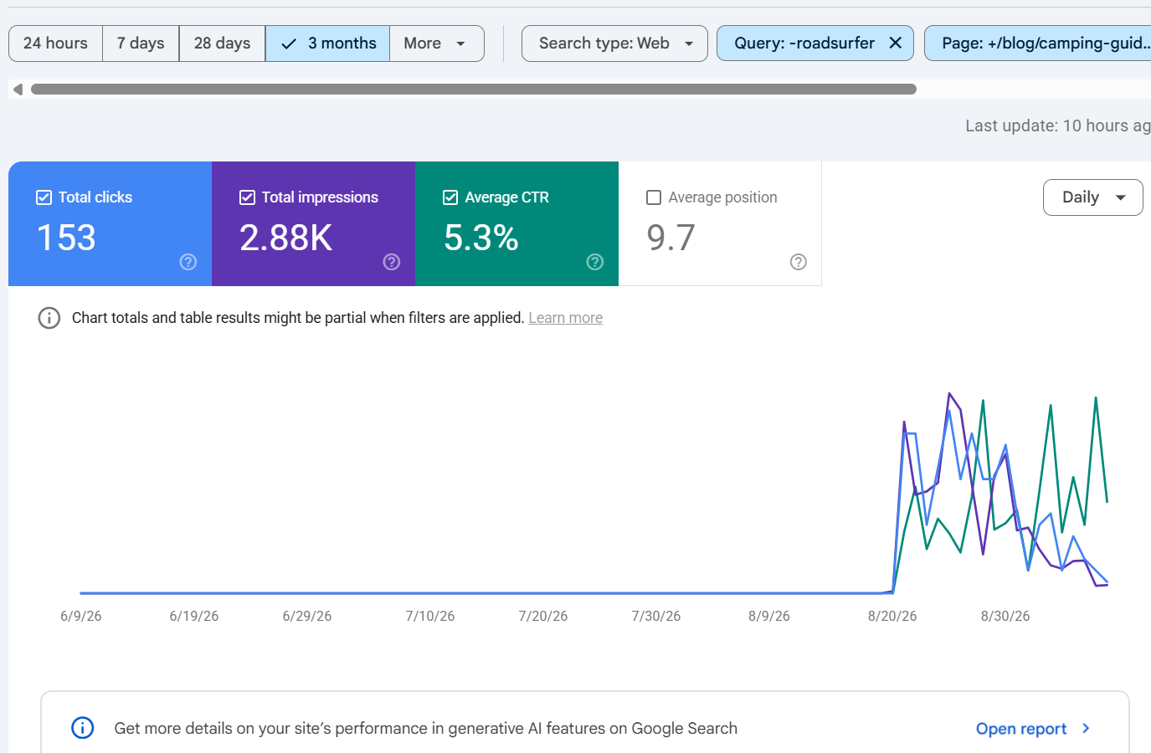Click help icon on Total clicks card

pos(188,262)
